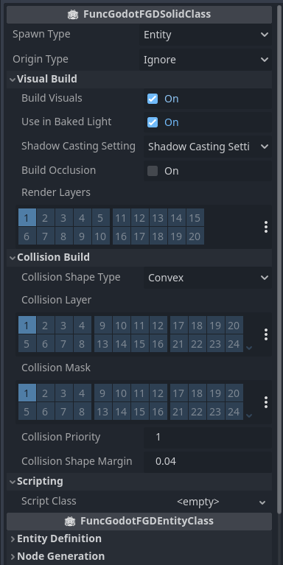The width and height of the screenshot is (283, 565).
Task: Open Collision Mask three-dot options menu
Action: pyautogui.click(x=266, y=402)
